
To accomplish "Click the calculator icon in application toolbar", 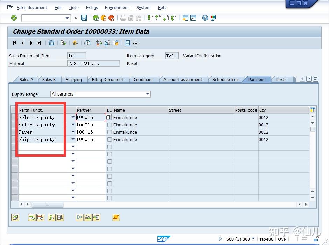I will coord(128,43).
